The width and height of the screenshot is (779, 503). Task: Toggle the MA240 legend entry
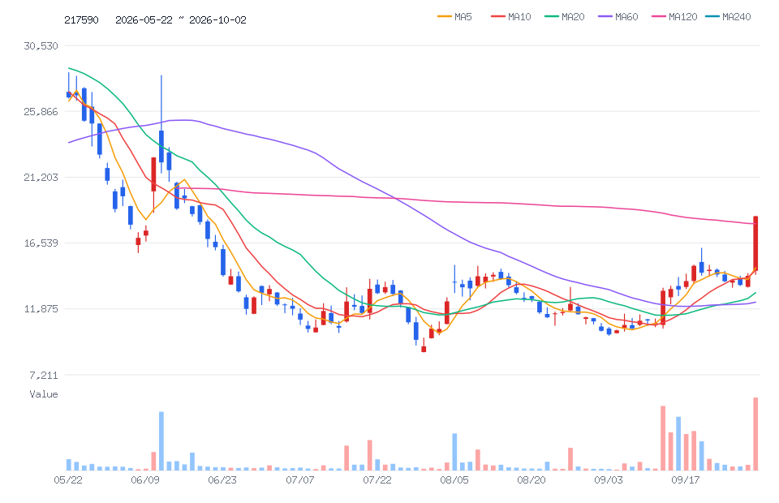click(x=728, y=17)
